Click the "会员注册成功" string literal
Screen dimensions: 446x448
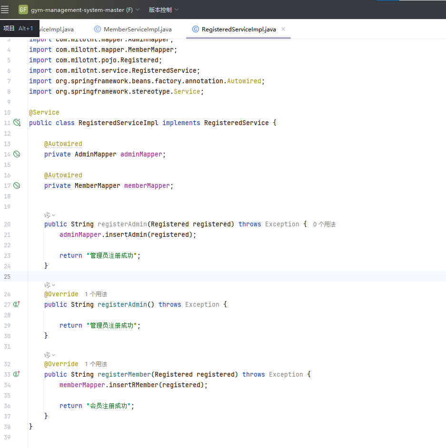click(109, 406)
